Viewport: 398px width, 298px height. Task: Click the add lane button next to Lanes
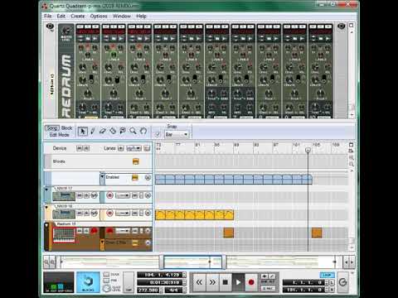[121, 148]
